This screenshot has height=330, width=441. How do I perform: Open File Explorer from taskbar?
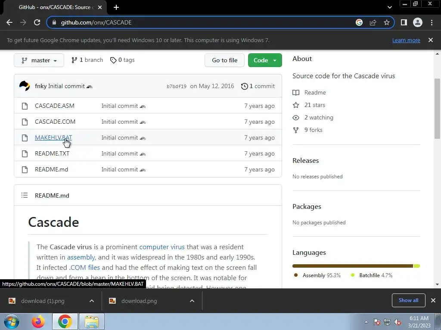(92, 321)
